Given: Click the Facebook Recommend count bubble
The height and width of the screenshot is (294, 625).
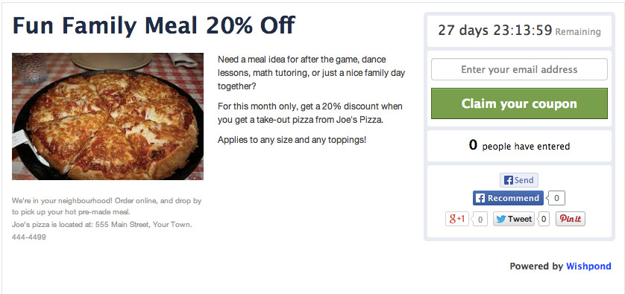Looking at the screenshot, I should coord(556,198).
